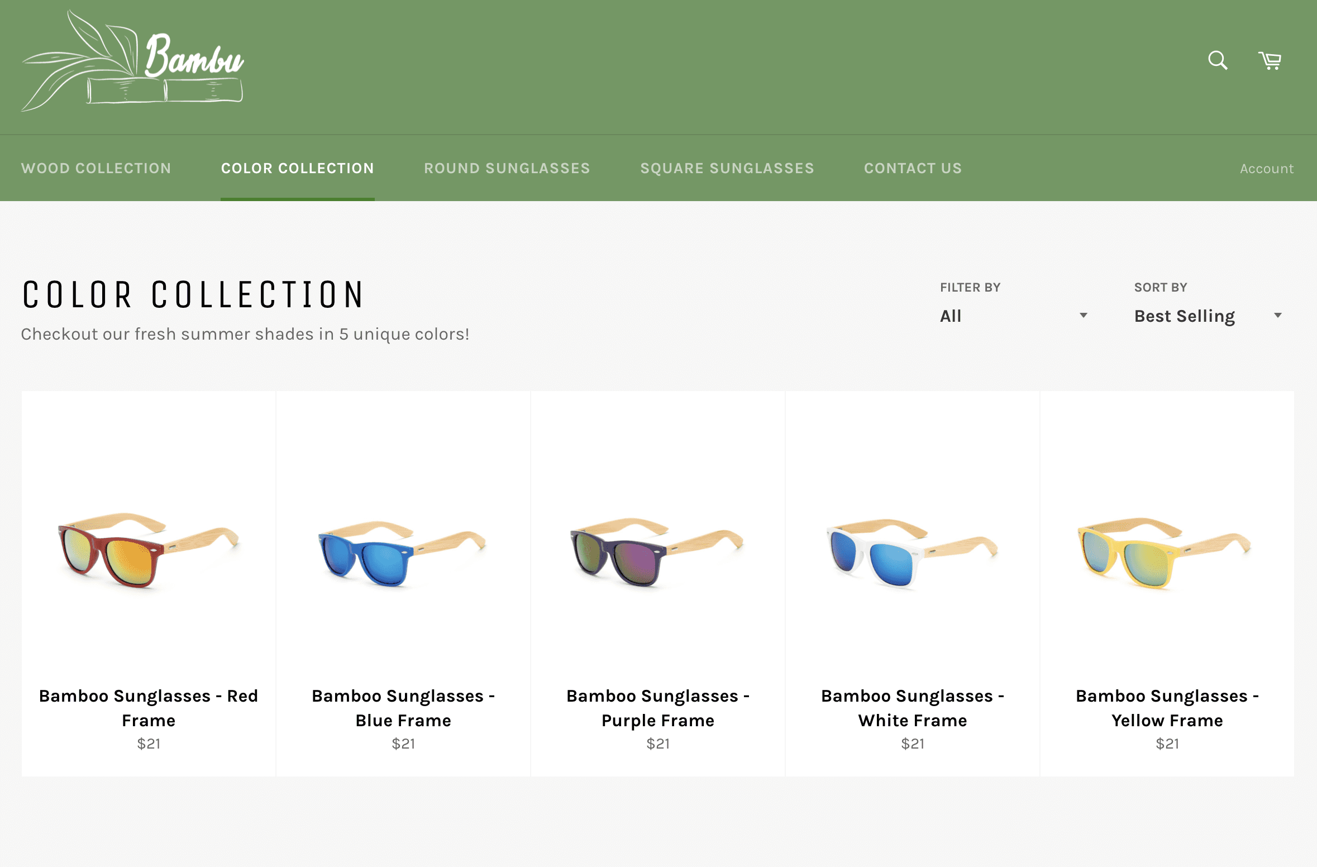
Task: Open red frame sunglasses image
Action: tap(149, 550)
